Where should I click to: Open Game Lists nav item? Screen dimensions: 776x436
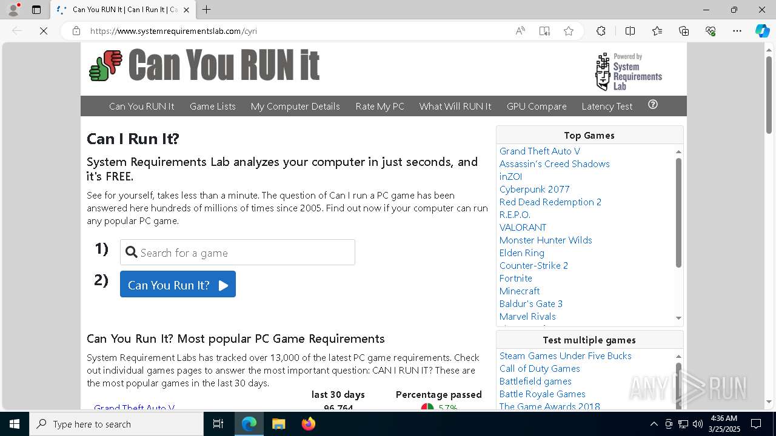pyautogui.click(x=213, y=106)
